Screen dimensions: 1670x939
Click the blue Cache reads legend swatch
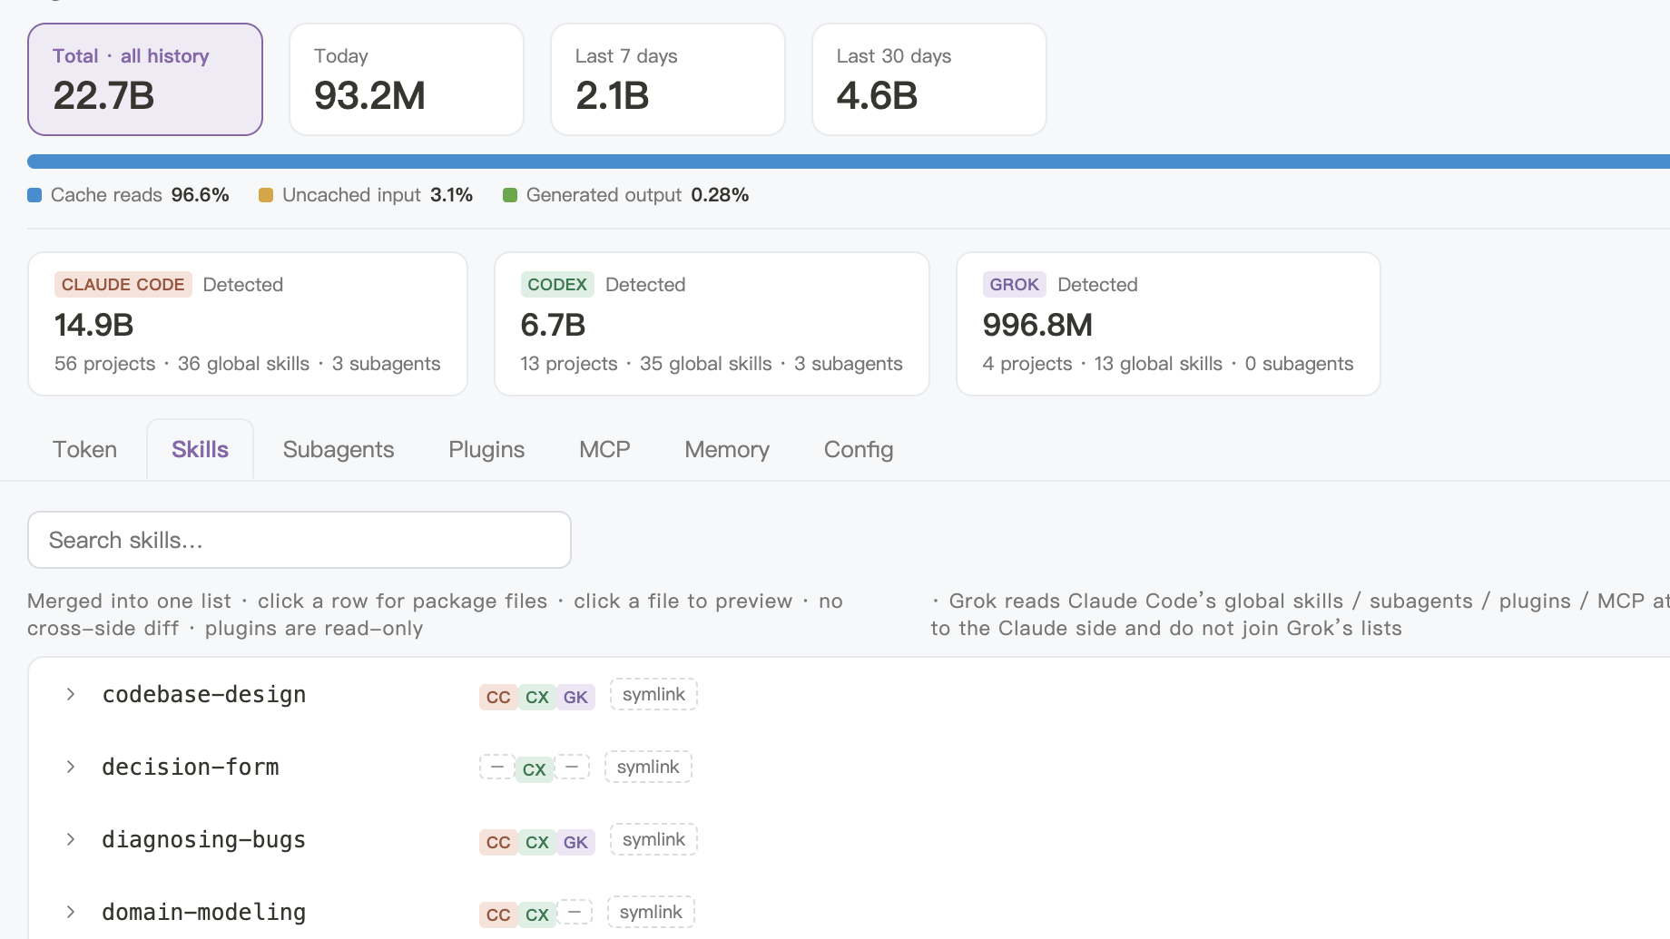(x=34, y=195)
